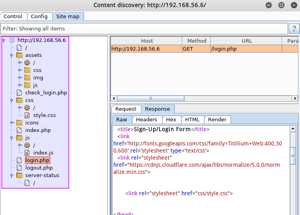This screenshot has width=300, height=215.
Task: Click the horizontal scrollbar thumb in table
Action: [151, 98]
